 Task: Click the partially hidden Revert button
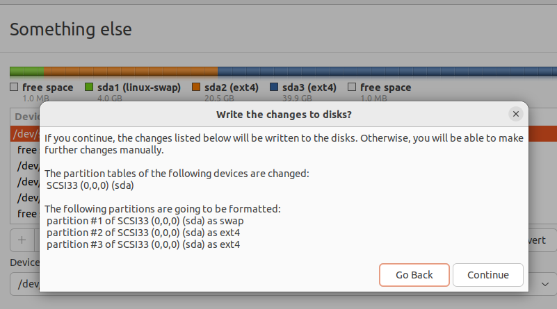(x=542, y=240)
